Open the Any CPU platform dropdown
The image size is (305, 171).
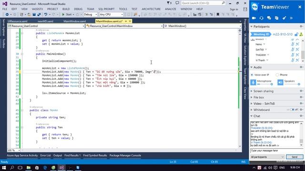[x=111, y=15]
